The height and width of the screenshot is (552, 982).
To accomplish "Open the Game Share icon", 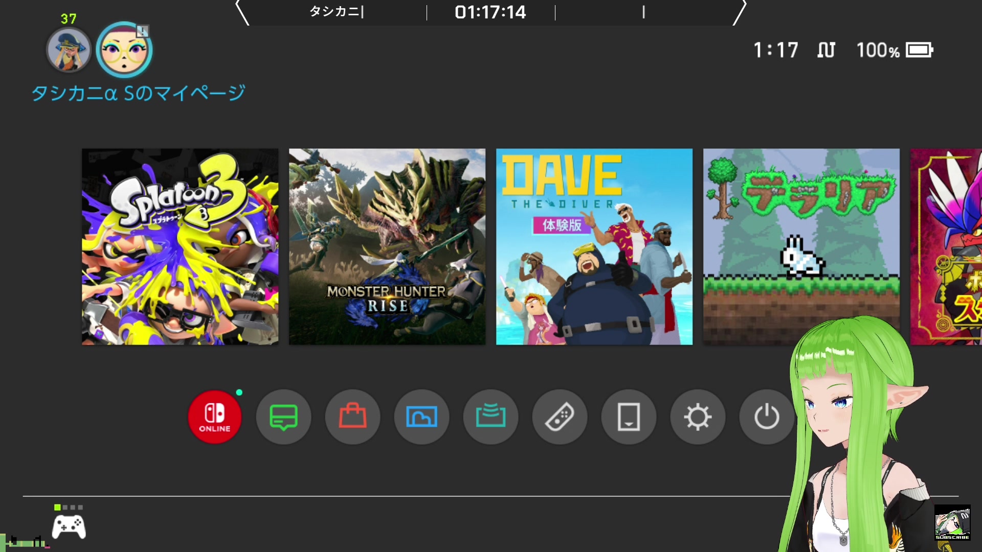I will (x=490, y=417).
